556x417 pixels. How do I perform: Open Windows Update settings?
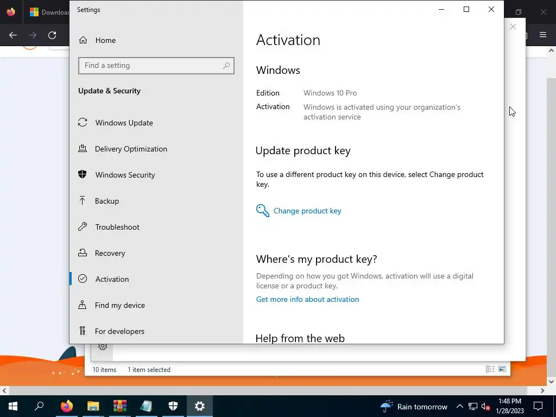(124, 123)
